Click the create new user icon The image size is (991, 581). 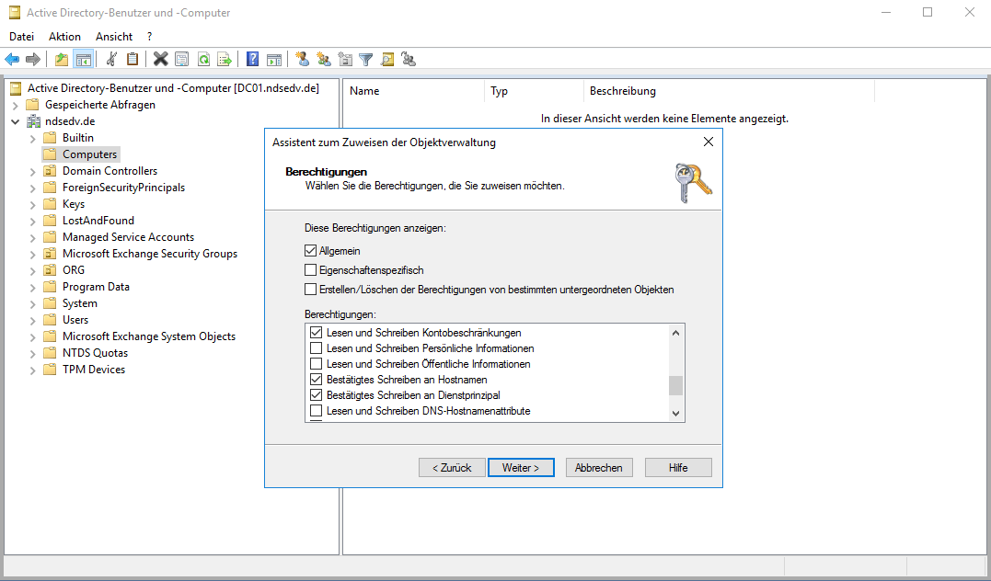click(x=302, y=60)
